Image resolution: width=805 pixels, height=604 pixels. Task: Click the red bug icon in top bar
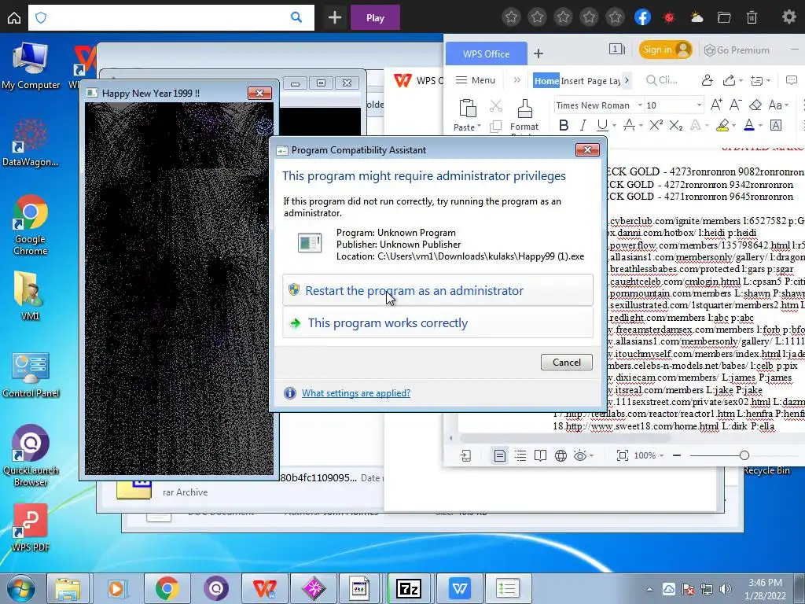click(668, 17)
